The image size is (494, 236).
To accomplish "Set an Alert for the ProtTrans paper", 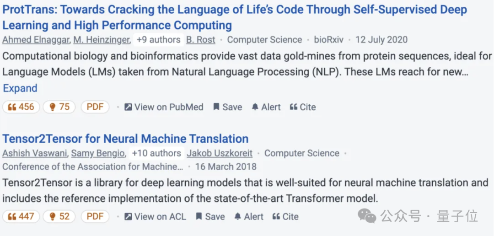I will (x=266, y=107).
